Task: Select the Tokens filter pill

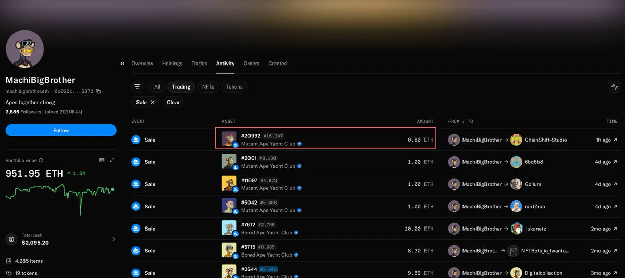Action: tap(234, 87)
